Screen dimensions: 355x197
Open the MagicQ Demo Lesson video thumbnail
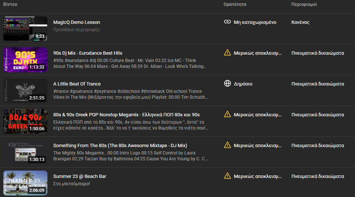click(25, 29)
